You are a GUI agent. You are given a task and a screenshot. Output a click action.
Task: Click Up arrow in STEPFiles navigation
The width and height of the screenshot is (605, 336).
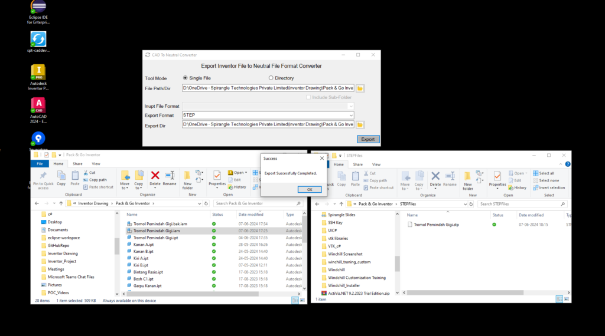point(341,205)
